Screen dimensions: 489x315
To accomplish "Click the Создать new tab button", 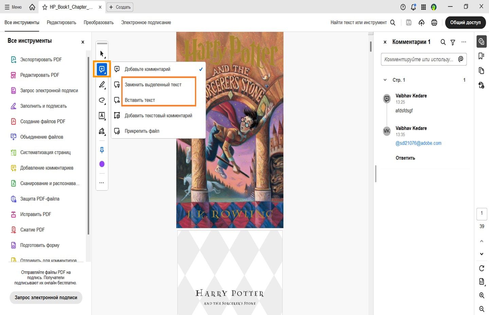I will (120, 7).
